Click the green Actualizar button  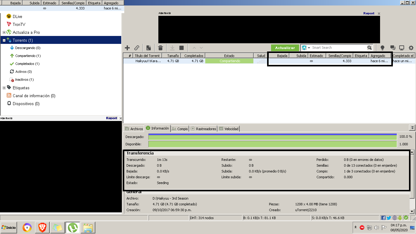click(x=285, y=48)
